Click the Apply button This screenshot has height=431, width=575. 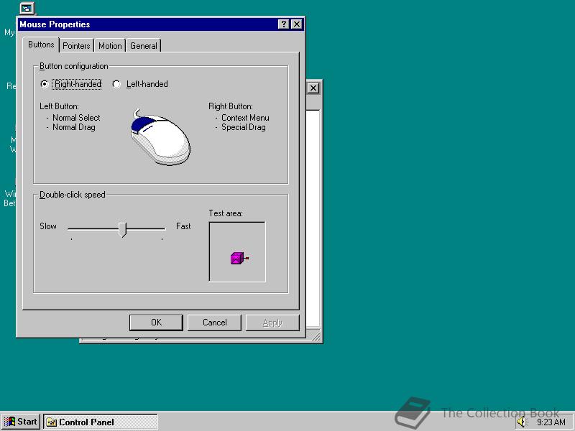click(272, 323)
